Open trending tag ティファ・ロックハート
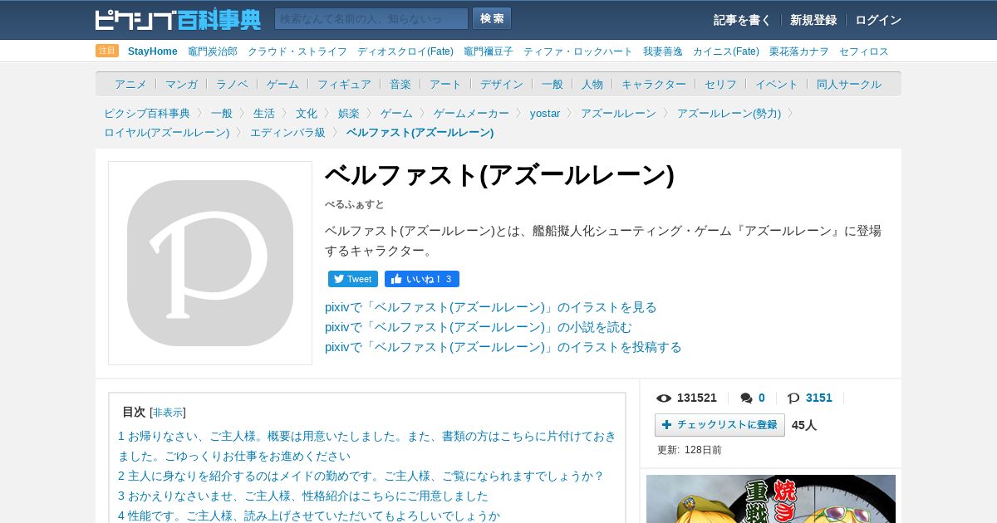The width and height of the screenshot is (997, 523). tap(578, 51)
